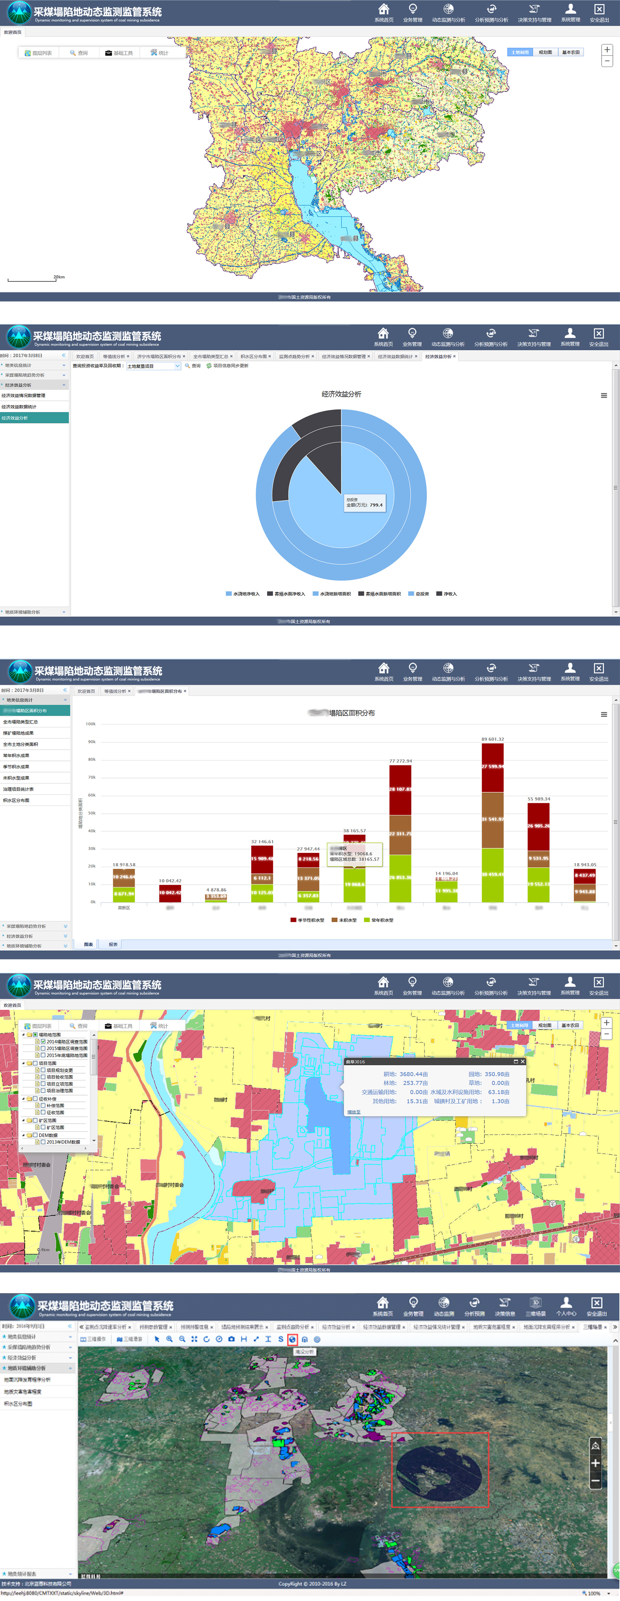Image resolution: width=620 pixels, height=1601 pixels.
Task: Check the 2013年DEM数据 layer checkbox
Action: click(x=44, y=1142)
